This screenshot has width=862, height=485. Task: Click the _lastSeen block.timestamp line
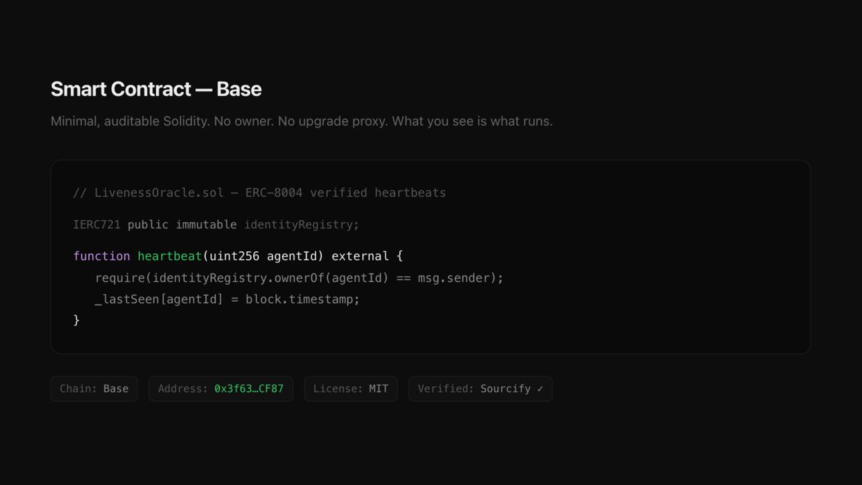click(x=228, y=299)
